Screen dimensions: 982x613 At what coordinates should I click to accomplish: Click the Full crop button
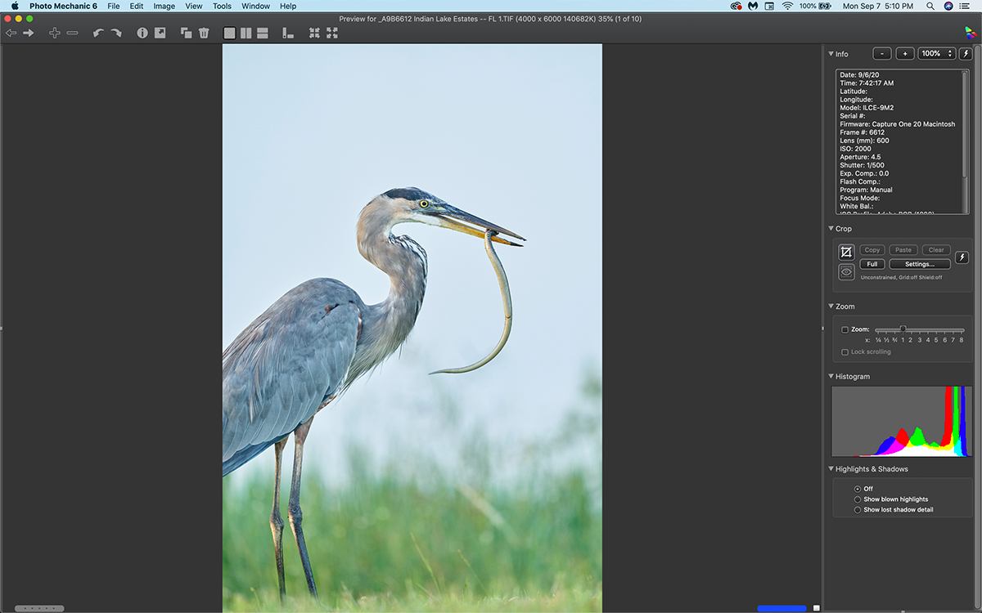point(872,264)
